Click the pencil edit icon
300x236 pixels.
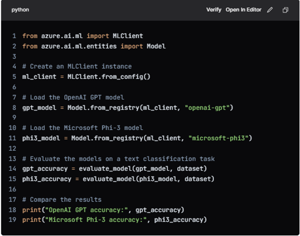(270, 10)
